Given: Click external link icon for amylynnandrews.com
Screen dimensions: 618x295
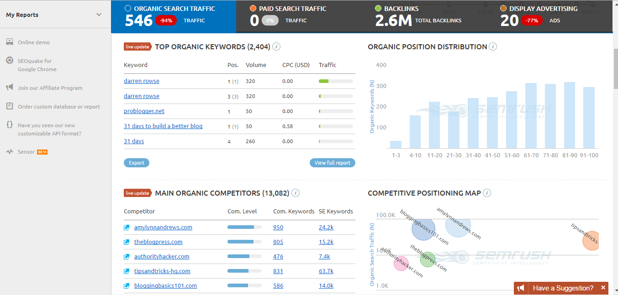Looking at the screenshot, I should (127, 228).
